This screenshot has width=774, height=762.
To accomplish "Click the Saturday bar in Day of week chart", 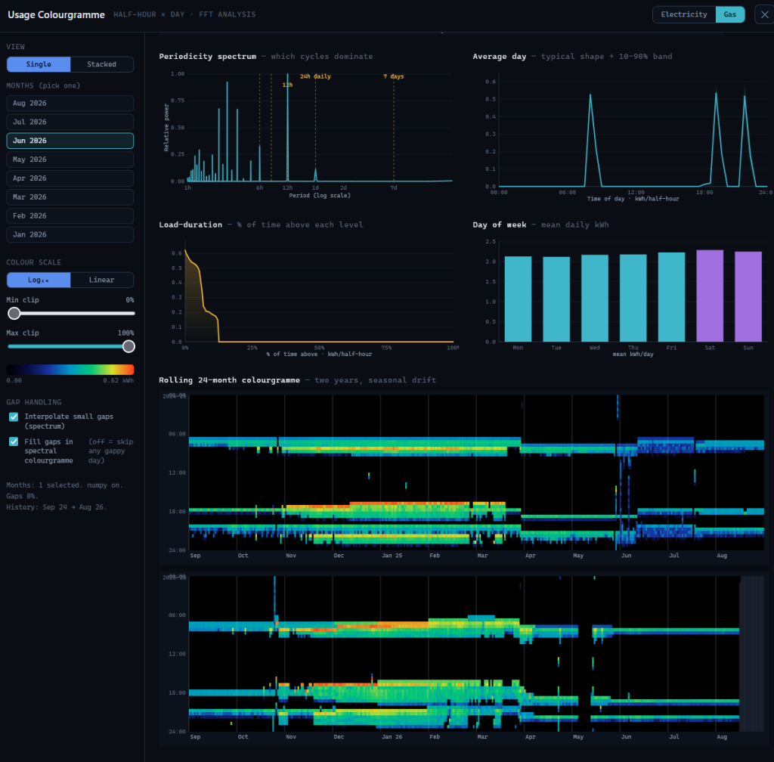I will click(x=709, y=296).
